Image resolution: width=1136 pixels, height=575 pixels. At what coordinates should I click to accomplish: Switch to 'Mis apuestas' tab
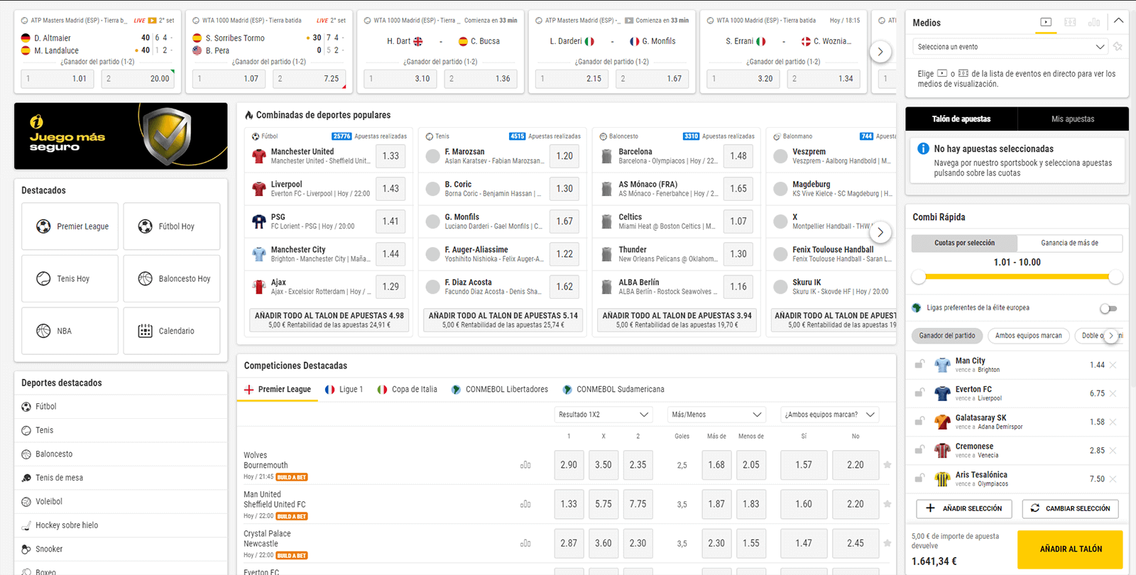click(x=1073, y=119)
